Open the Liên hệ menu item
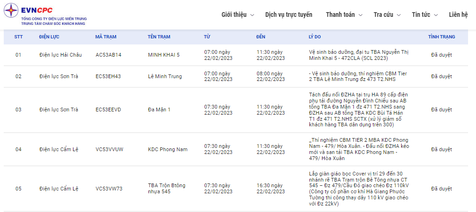Screen dimensions: 476x212 click(458, 15)
